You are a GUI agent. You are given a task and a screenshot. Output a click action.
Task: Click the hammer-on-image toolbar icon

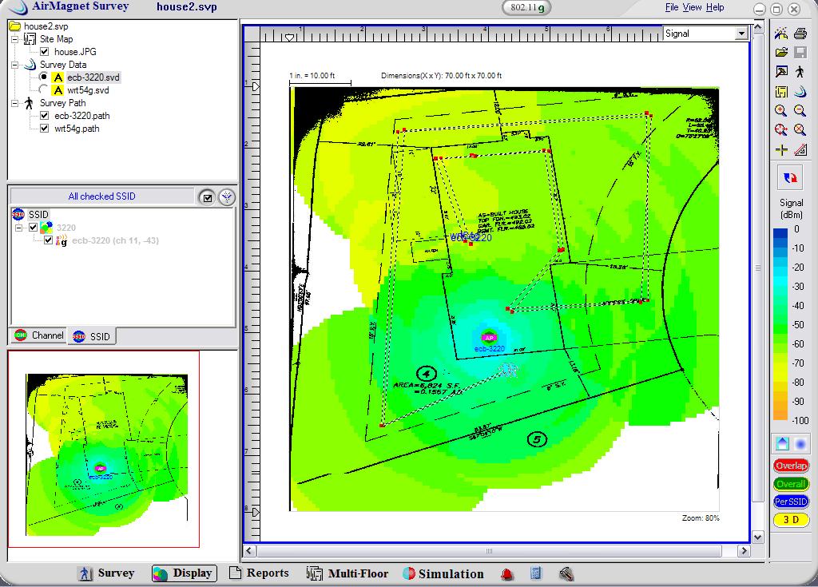point(781,72)
